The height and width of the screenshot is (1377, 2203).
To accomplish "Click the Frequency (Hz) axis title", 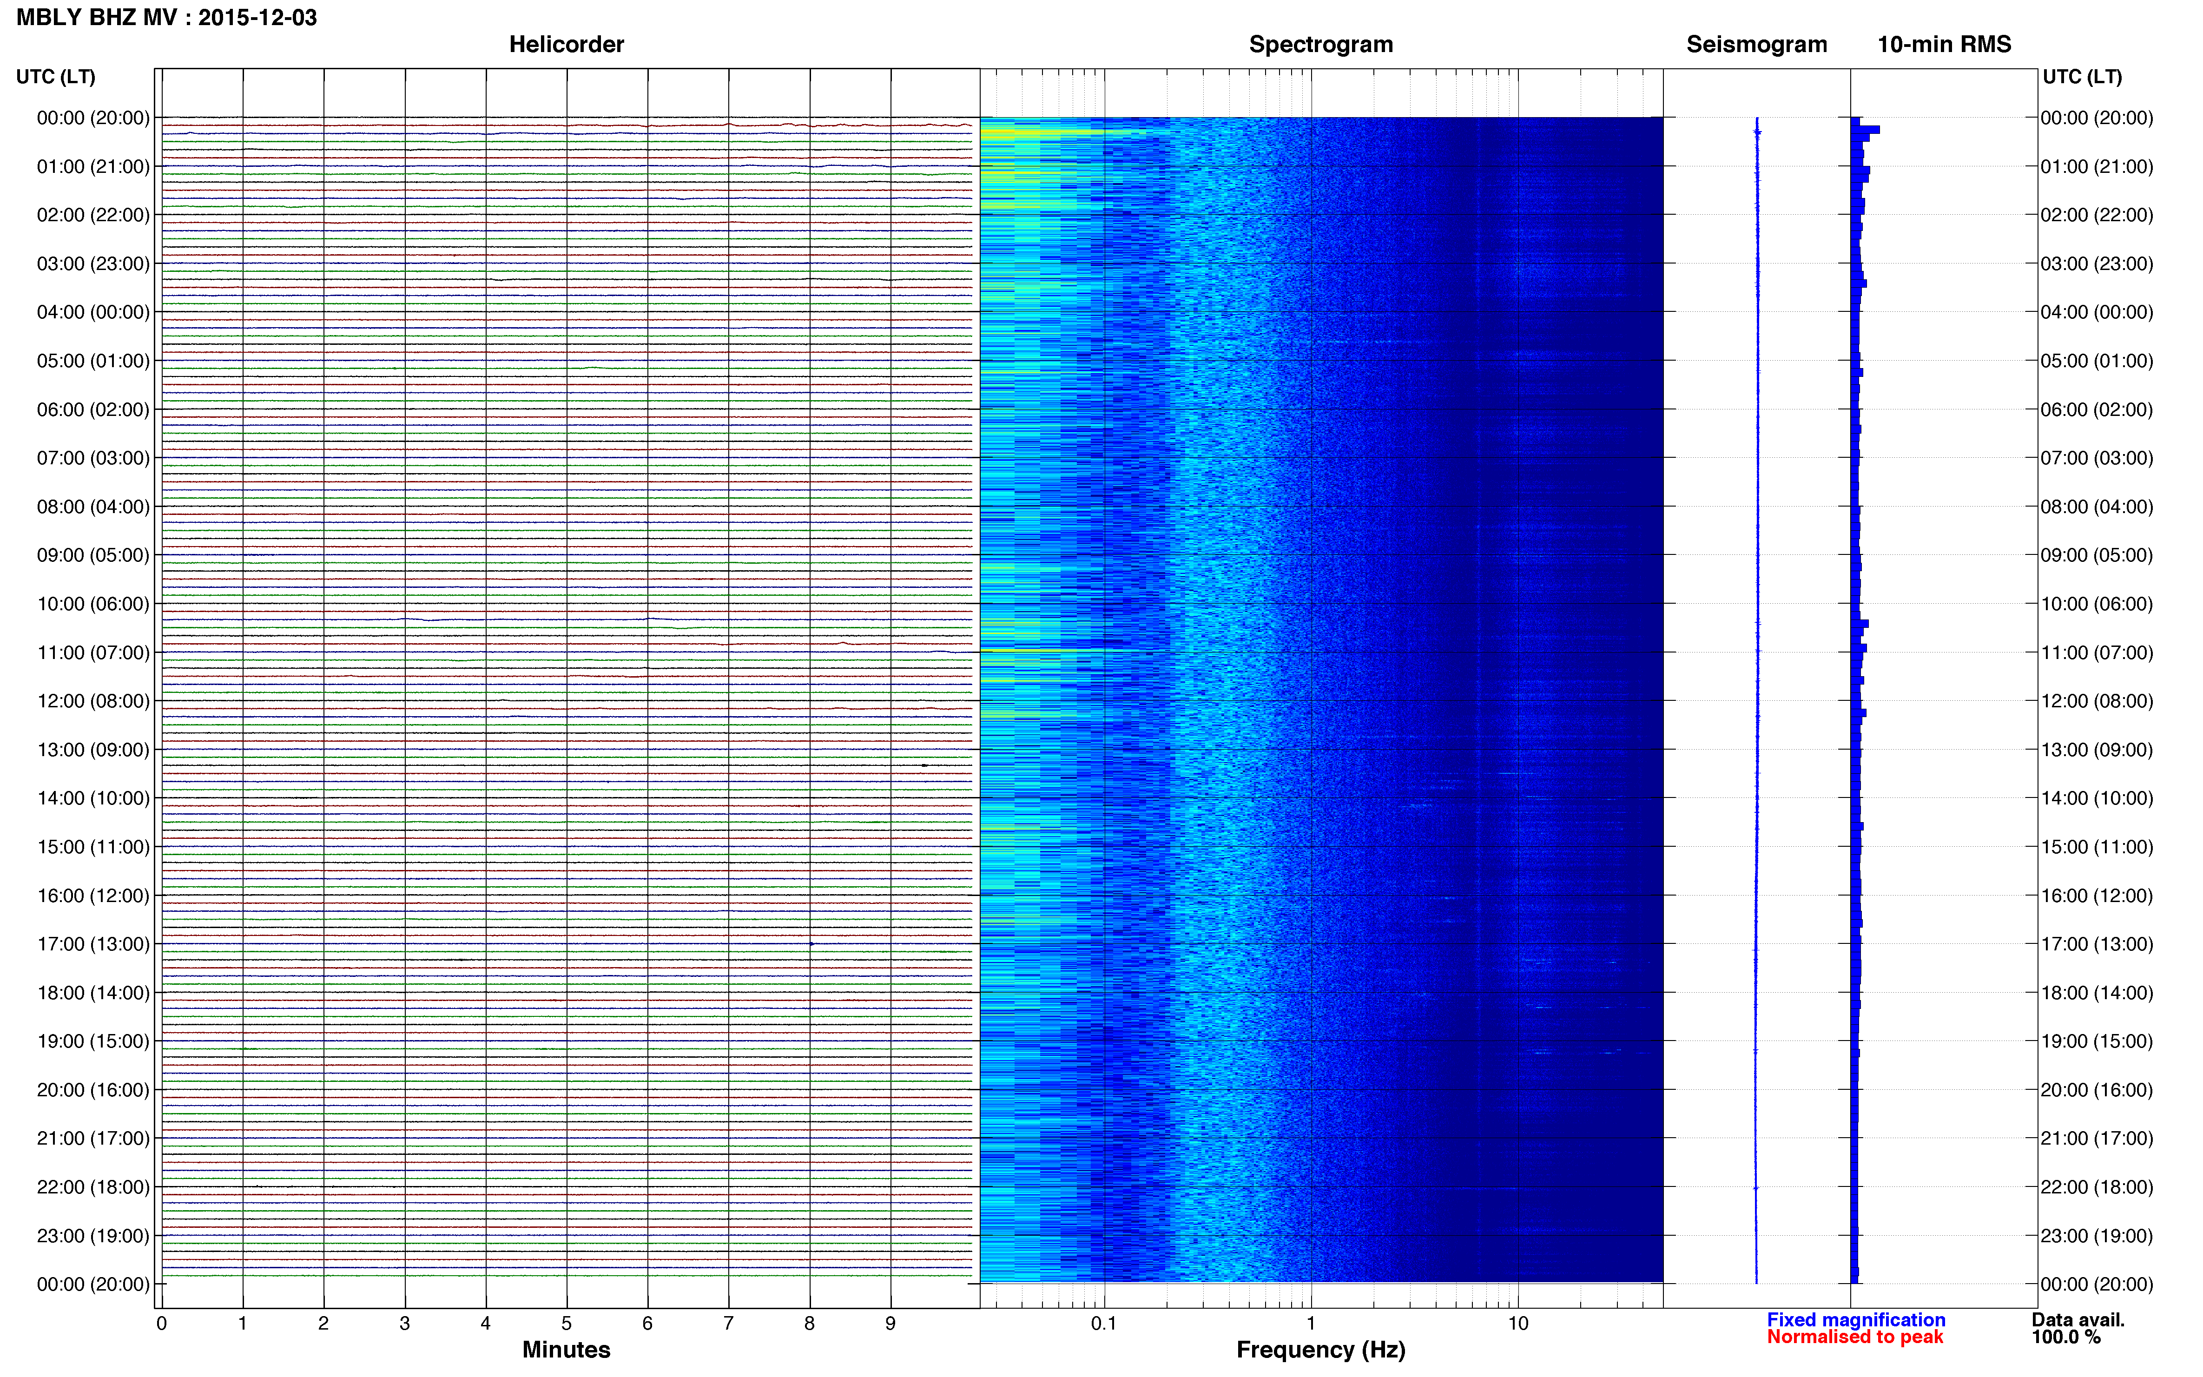I will pyautogui.click(x=1320, y=1350).
